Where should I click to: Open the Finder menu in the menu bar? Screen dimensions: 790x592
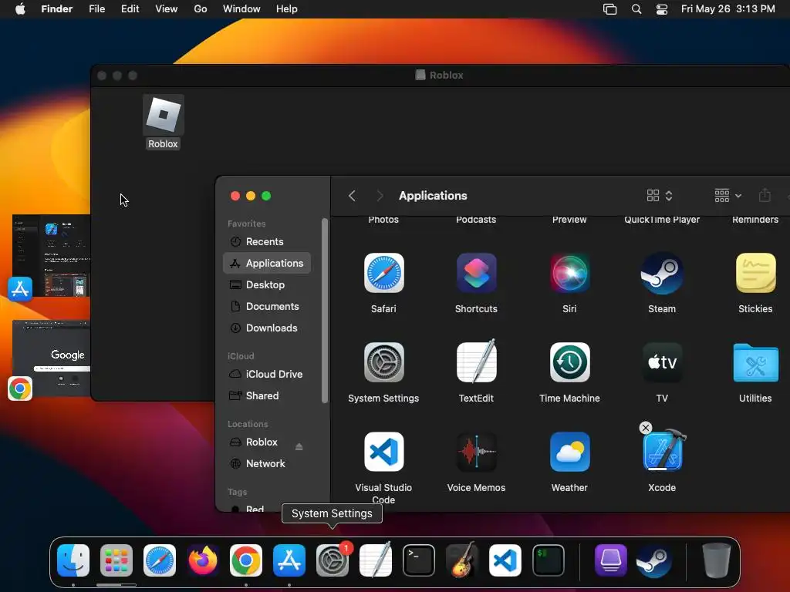[x=57, y=9]
